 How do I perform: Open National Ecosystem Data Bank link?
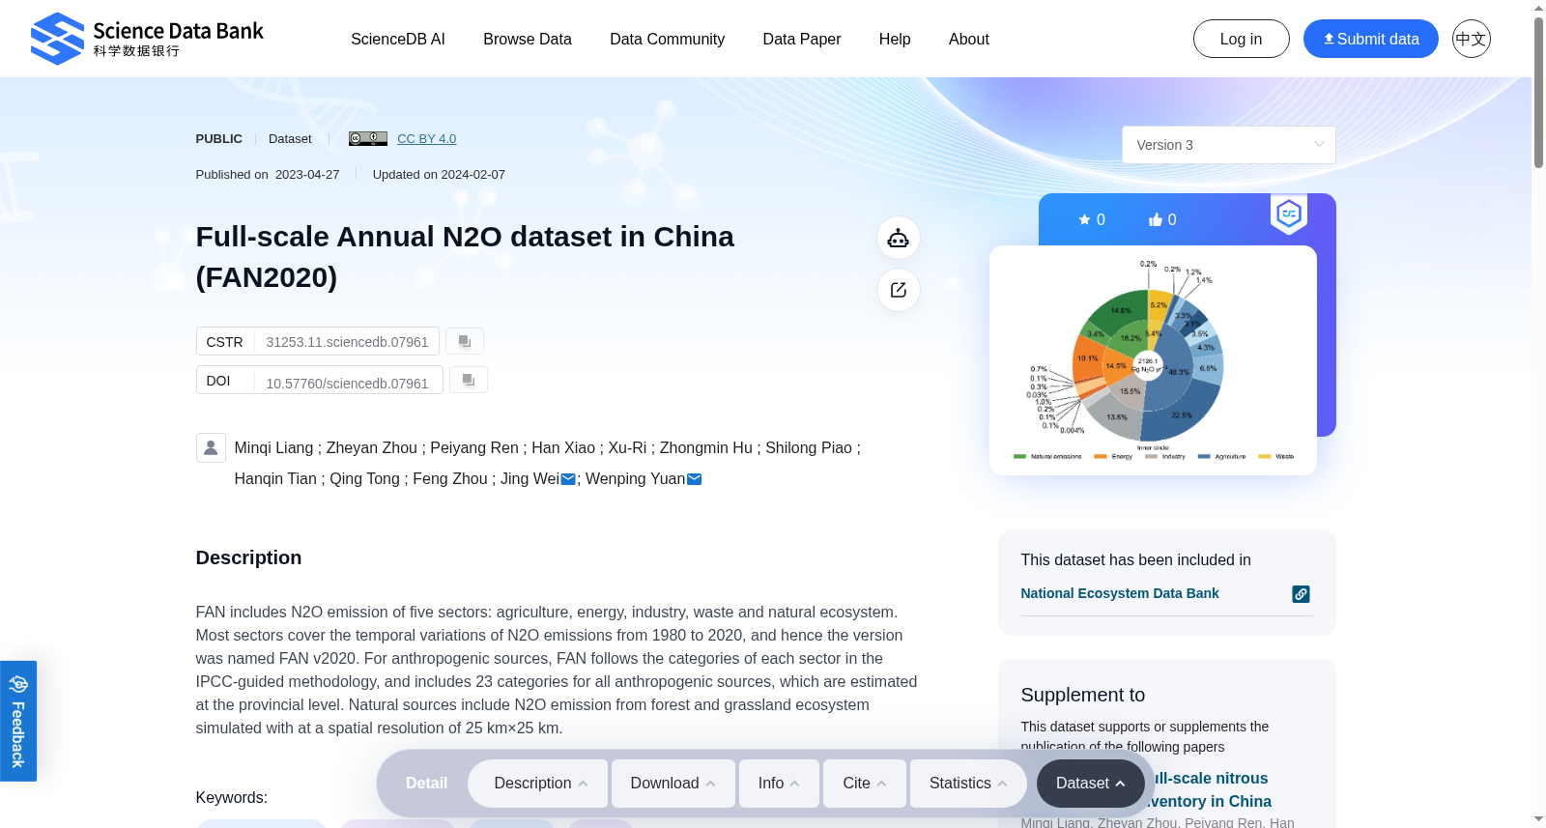click(1120, 593)
